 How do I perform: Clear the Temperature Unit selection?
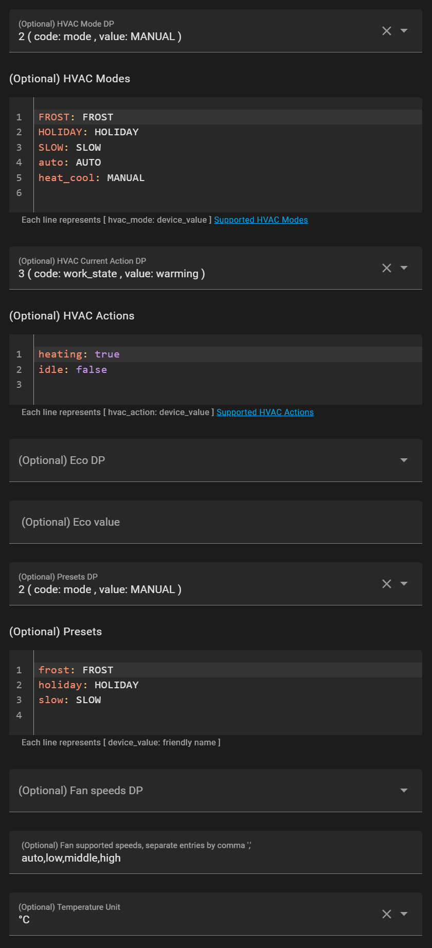pos(387,914)
